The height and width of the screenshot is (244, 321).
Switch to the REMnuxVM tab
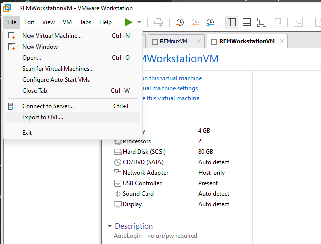coord(173,41)
